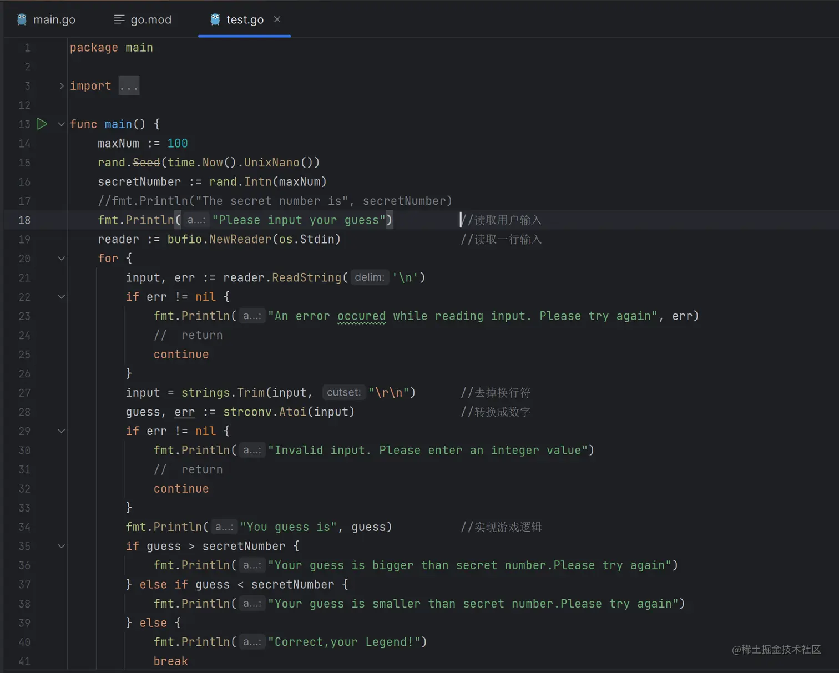Image resolution: width=839 pixels, height=673 pixels.
Task: Click line number 18 in the gutter
Action: (24, 220)
